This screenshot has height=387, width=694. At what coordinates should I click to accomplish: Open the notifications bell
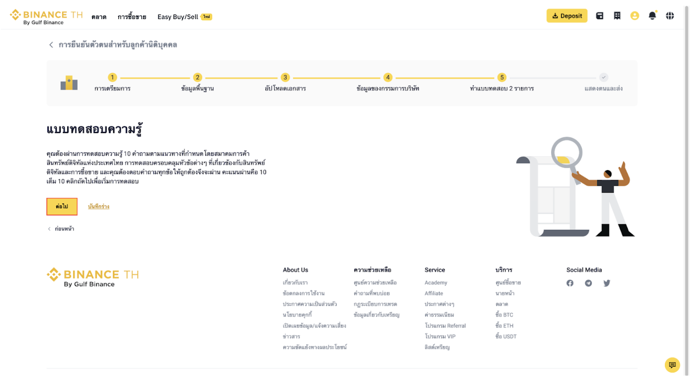tap(652, 16)
